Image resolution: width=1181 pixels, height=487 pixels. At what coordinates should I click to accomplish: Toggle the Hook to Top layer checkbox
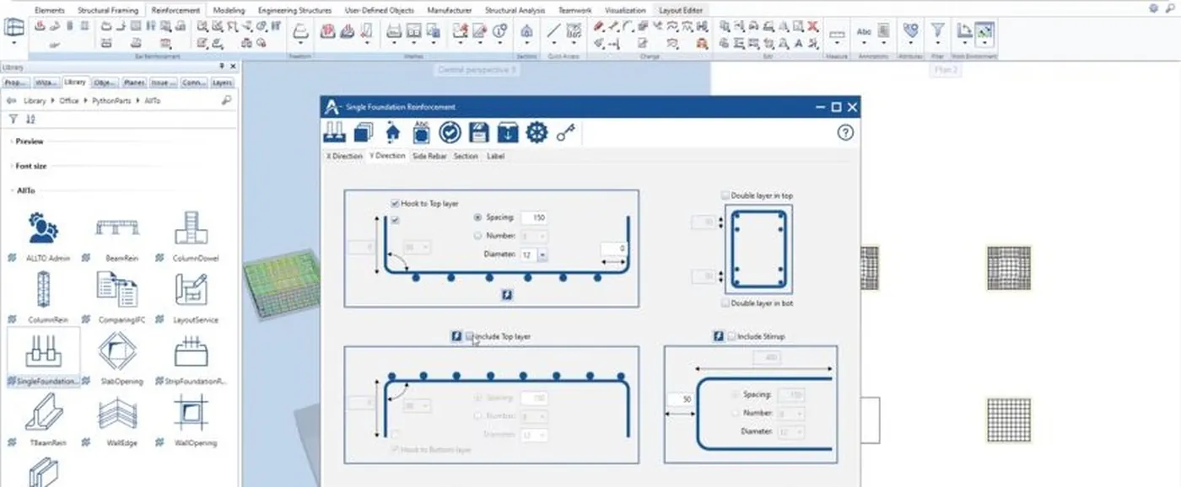(395, 203)
